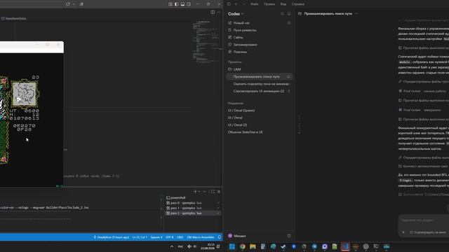
Task: Open Chrome from the taskbar
Action: pyautogui.click(x=243, y=246)
